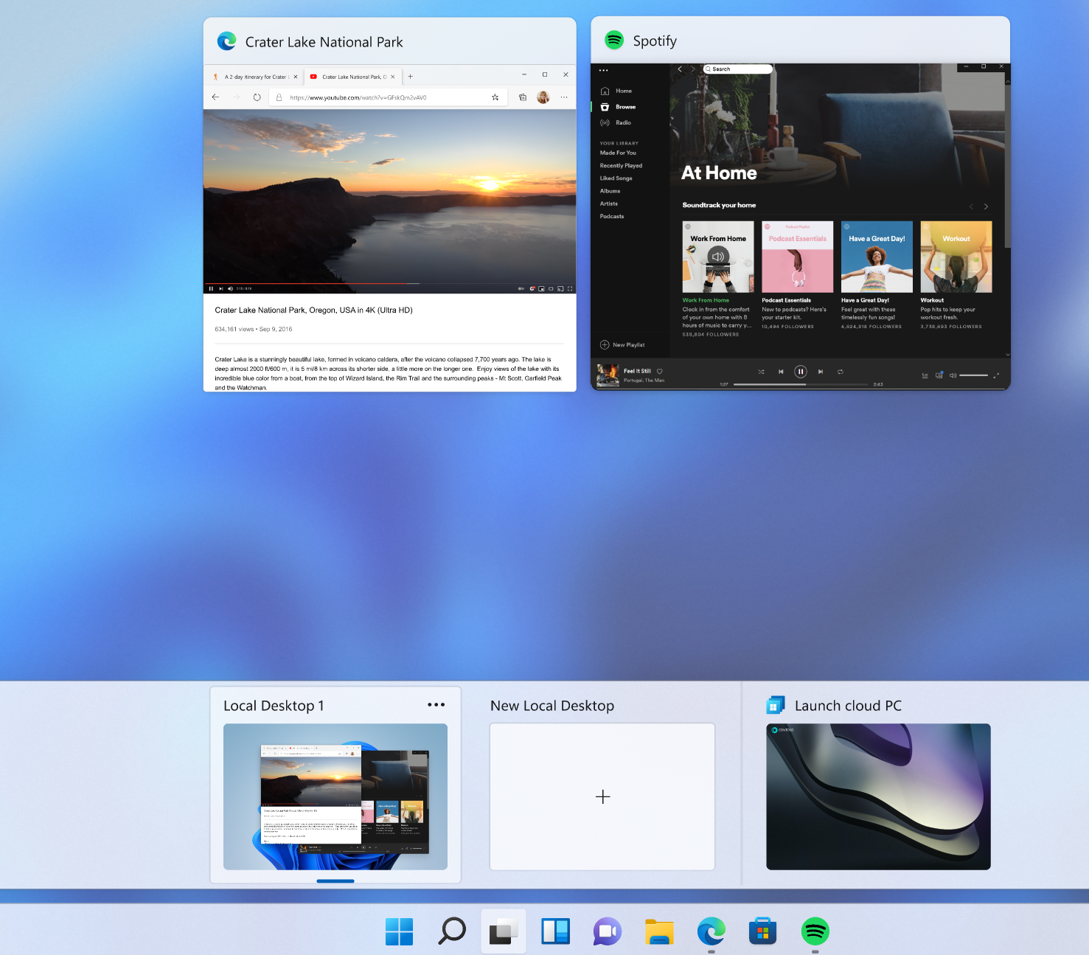Screen dimensions: 1089x955
Task: Skip to next YouTube video
Action: click(220, 288)
